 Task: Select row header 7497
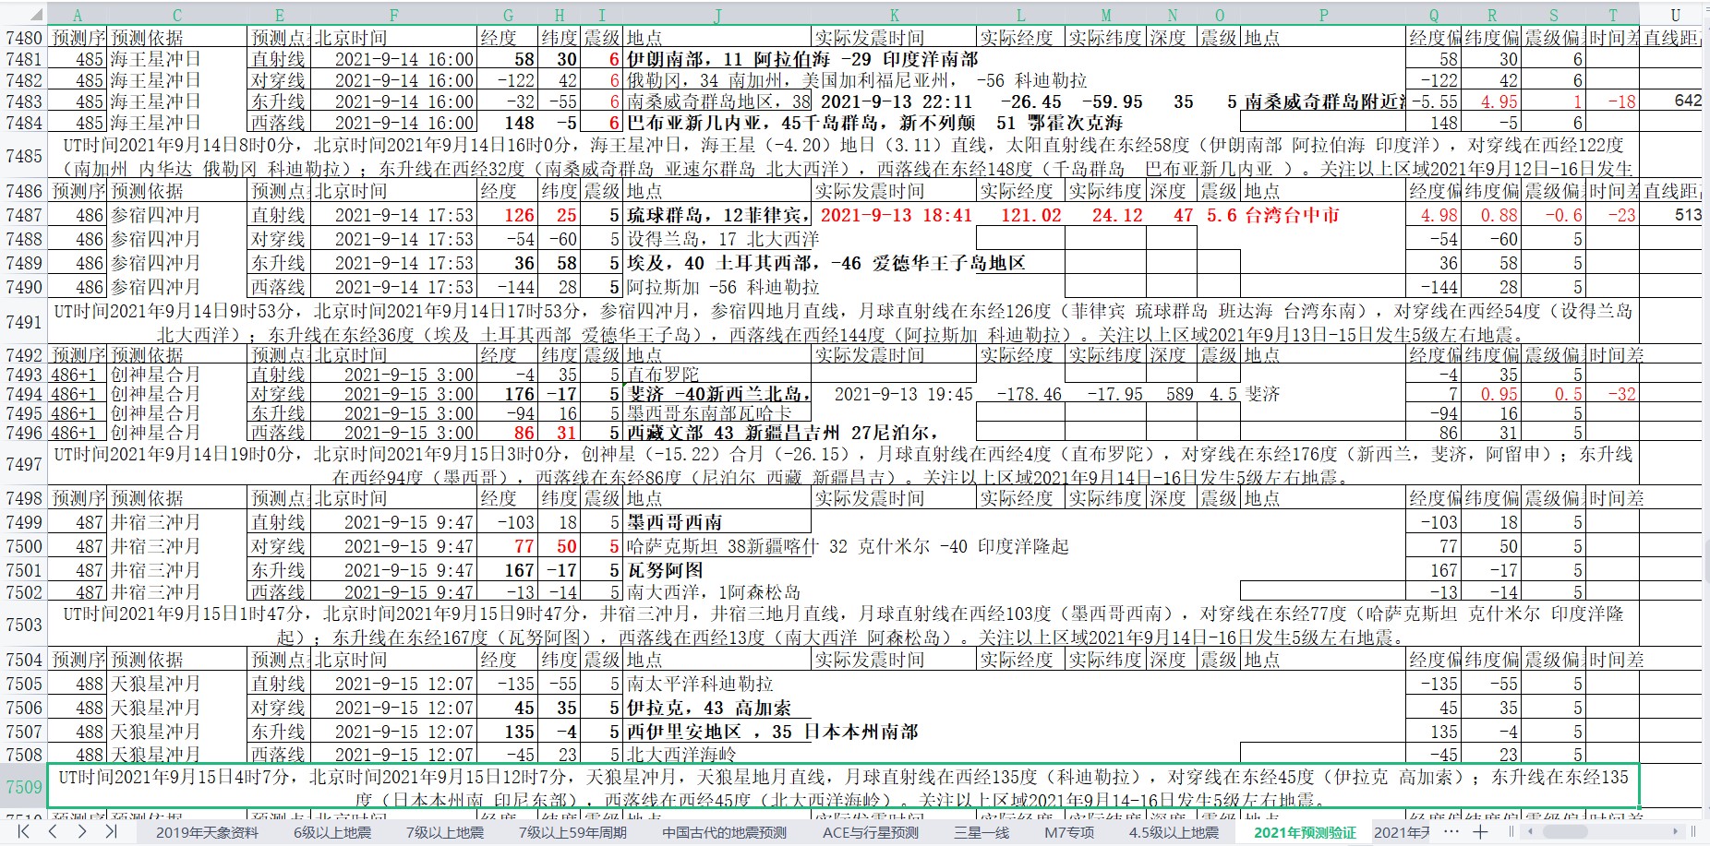click(23, 464)
